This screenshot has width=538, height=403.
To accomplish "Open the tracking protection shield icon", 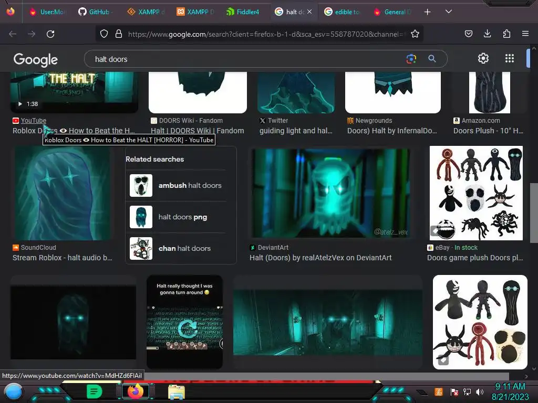I will click(104, 34).
